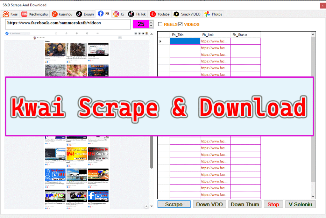The width and height of the screenshot is (326, 218).
Task: Click the browser preview vertical scrollbar thumb
Action: coord(152,152)
